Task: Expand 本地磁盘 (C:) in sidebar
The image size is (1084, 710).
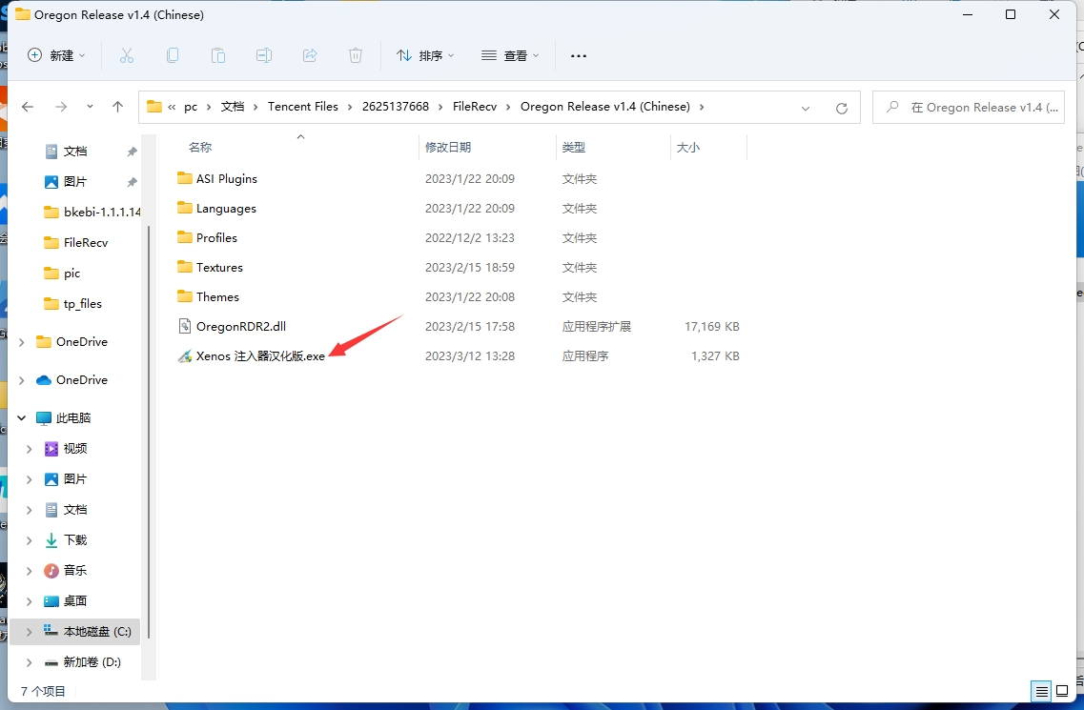Action: point(30,632)
